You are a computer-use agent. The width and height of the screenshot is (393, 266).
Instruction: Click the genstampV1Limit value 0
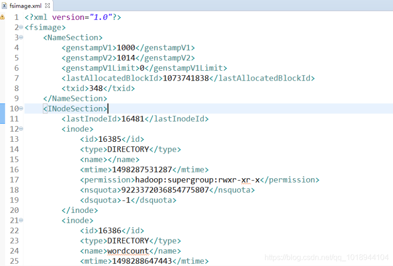click(x=142, y=68)
